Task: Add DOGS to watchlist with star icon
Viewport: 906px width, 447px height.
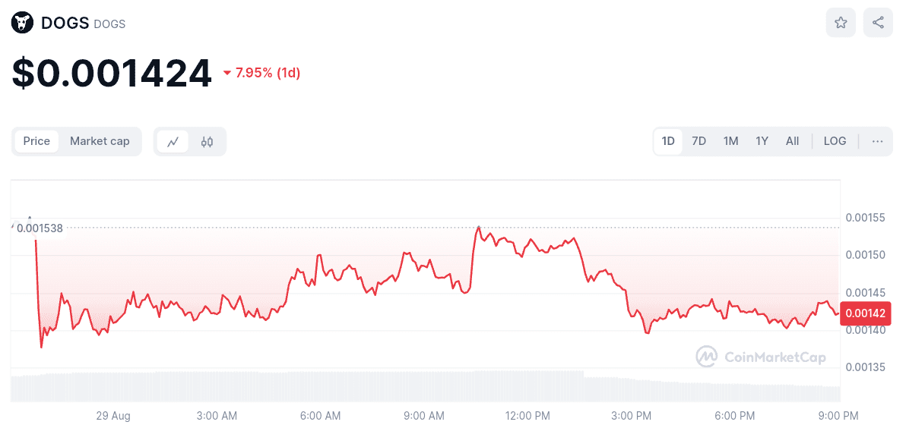Action: [841, 23]
